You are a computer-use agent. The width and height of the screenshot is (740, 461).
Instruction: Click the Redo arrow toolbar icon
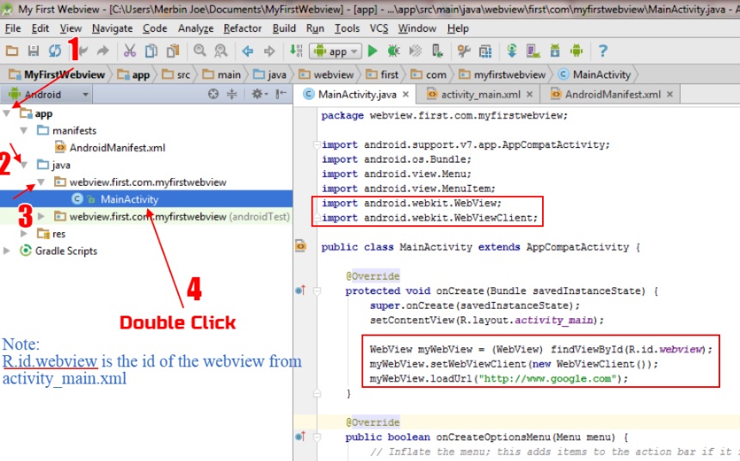[x=102, y=51]
